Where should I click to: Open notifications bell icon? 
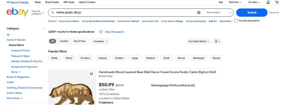tap(268, 2)
